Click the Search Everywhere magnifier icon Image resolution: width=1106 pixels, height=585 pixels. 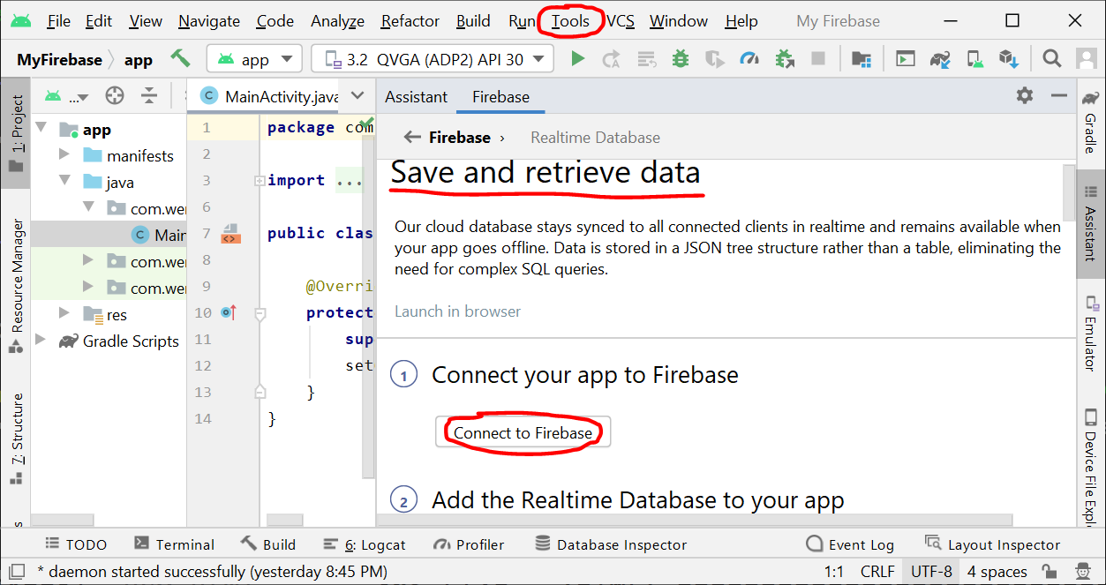[x=1051, y=59]
